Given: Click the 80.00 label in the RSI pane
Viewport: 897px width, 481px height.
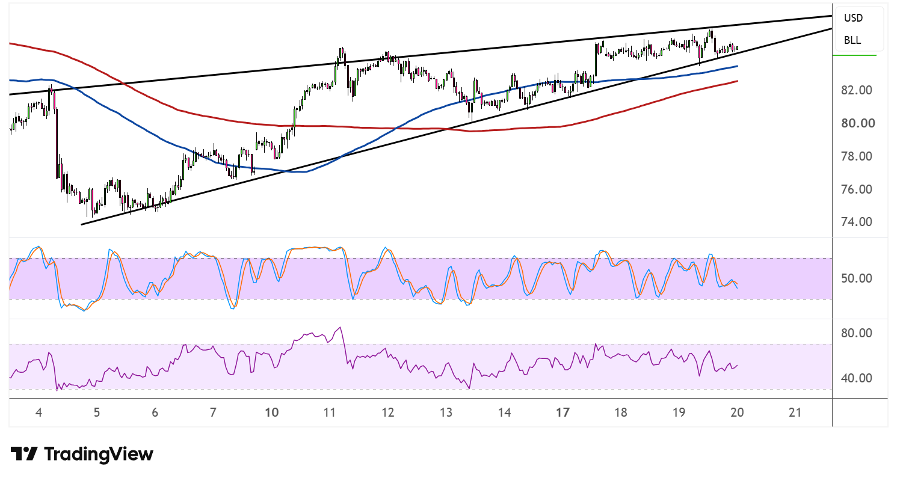Looking at the screenshot, I should pos(857,333).
